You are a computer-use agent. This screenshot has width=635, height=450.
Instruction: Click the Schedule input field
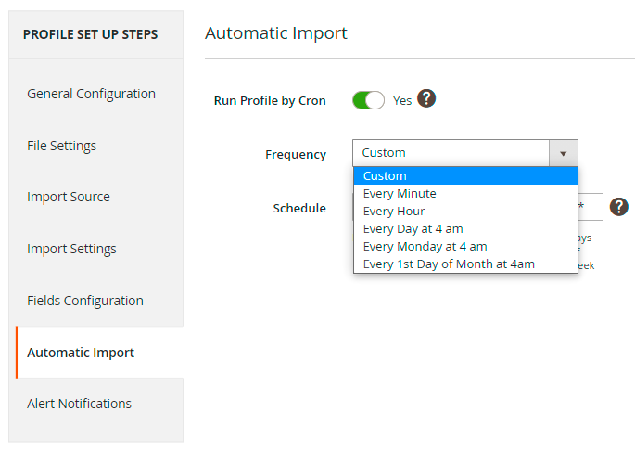click(591, 207)
